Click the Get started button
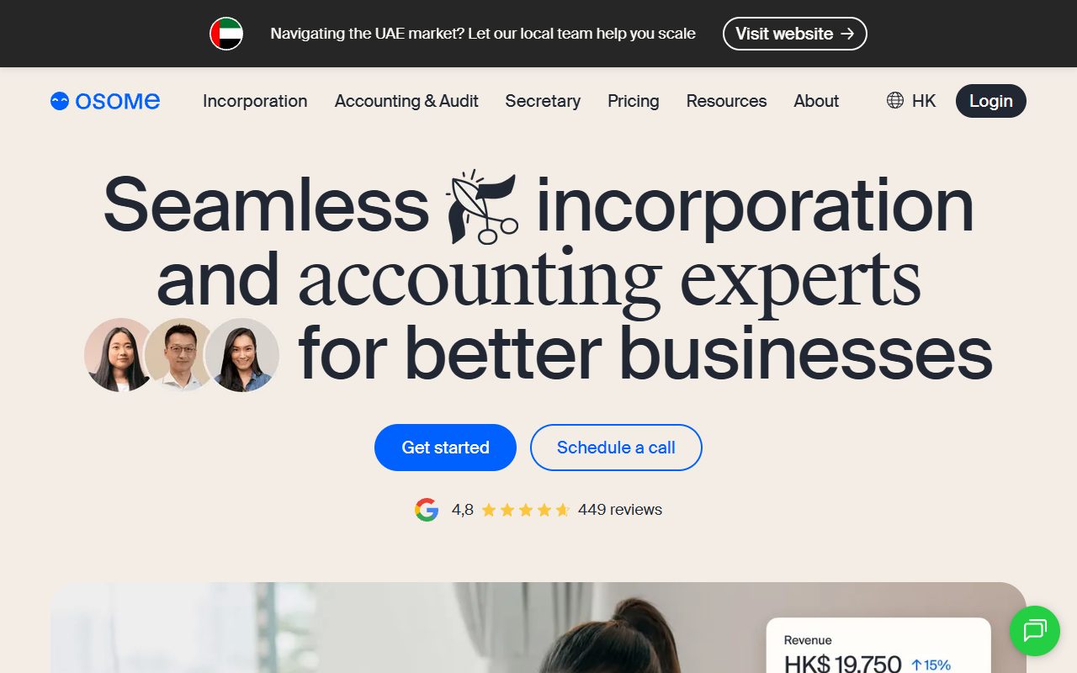This screenshot has height=673, width=1077. point(445,448)
